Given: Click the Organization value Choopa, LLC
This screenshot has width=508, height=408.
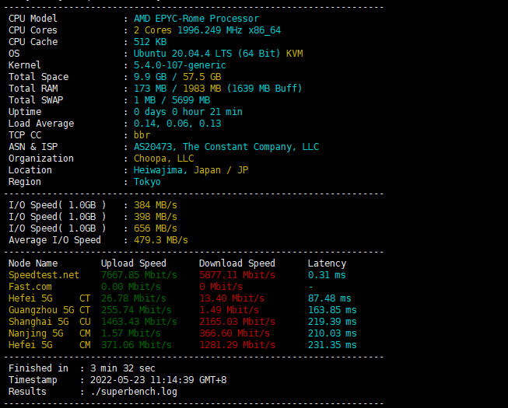Looking at the screenshot, I should click(x=163, y=159).
